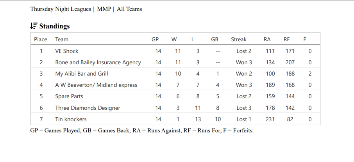Click Bone and Bailey Insurance Agency team

click(x=98, y=62)
